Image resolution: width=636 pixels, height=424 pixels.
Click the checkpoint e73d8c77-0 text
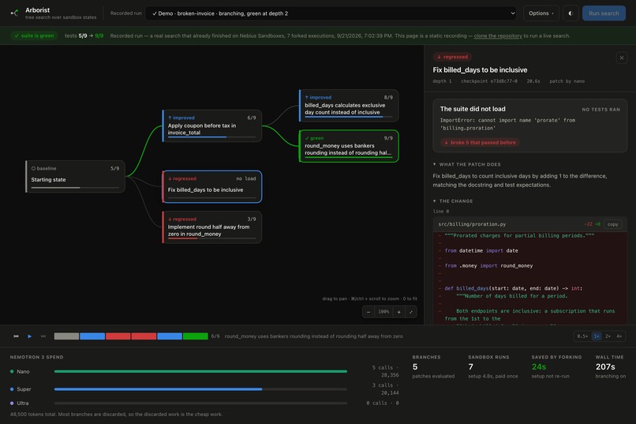coord(488,81)
